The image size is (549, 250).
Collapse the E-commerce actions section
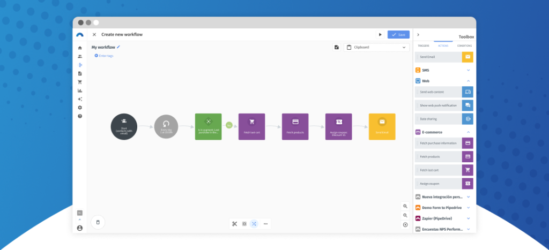468,132
